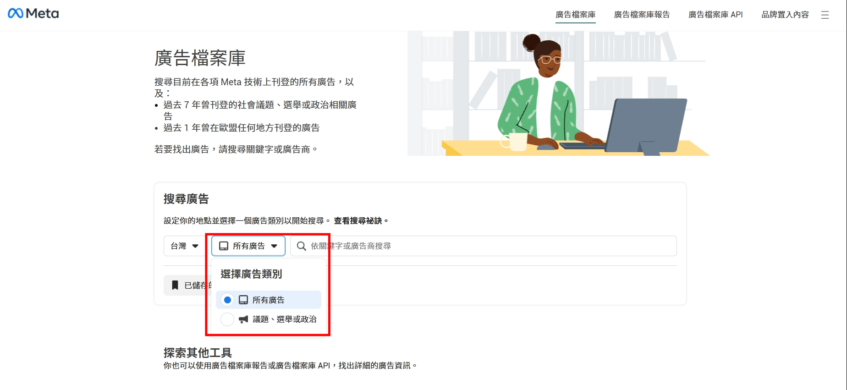Click the librarian illustration image

pyautogui.click(x=558, y=94)
